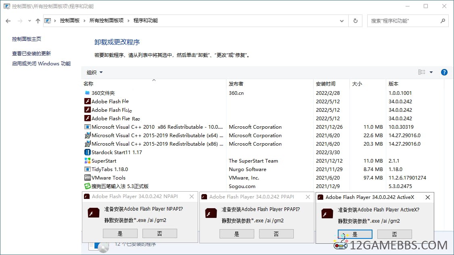Click the change view icon
The width and height of the screenshot is (454, 255).
point(422,72)
